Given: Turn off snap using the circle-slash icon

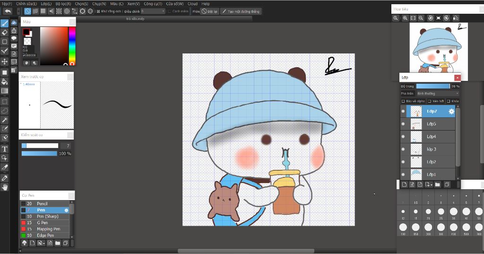Looking at the screenshot, I should (28, 11).
